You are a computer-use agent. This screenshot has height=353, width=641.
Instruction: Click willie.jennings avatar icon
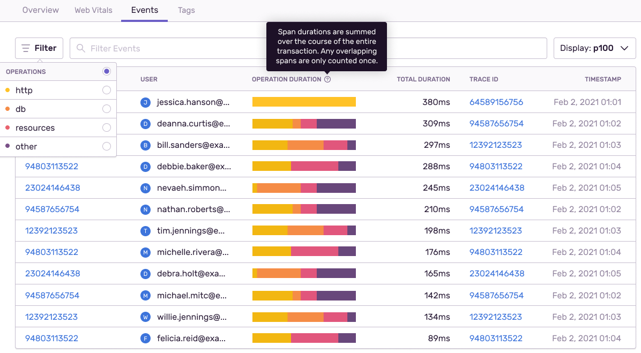pyautogui.click(x=145, y=317)
